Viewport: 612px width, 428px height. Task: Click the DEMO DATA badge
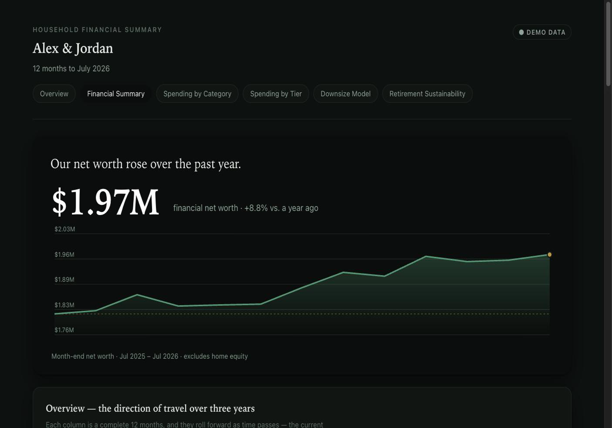click(x=542, y=32)
